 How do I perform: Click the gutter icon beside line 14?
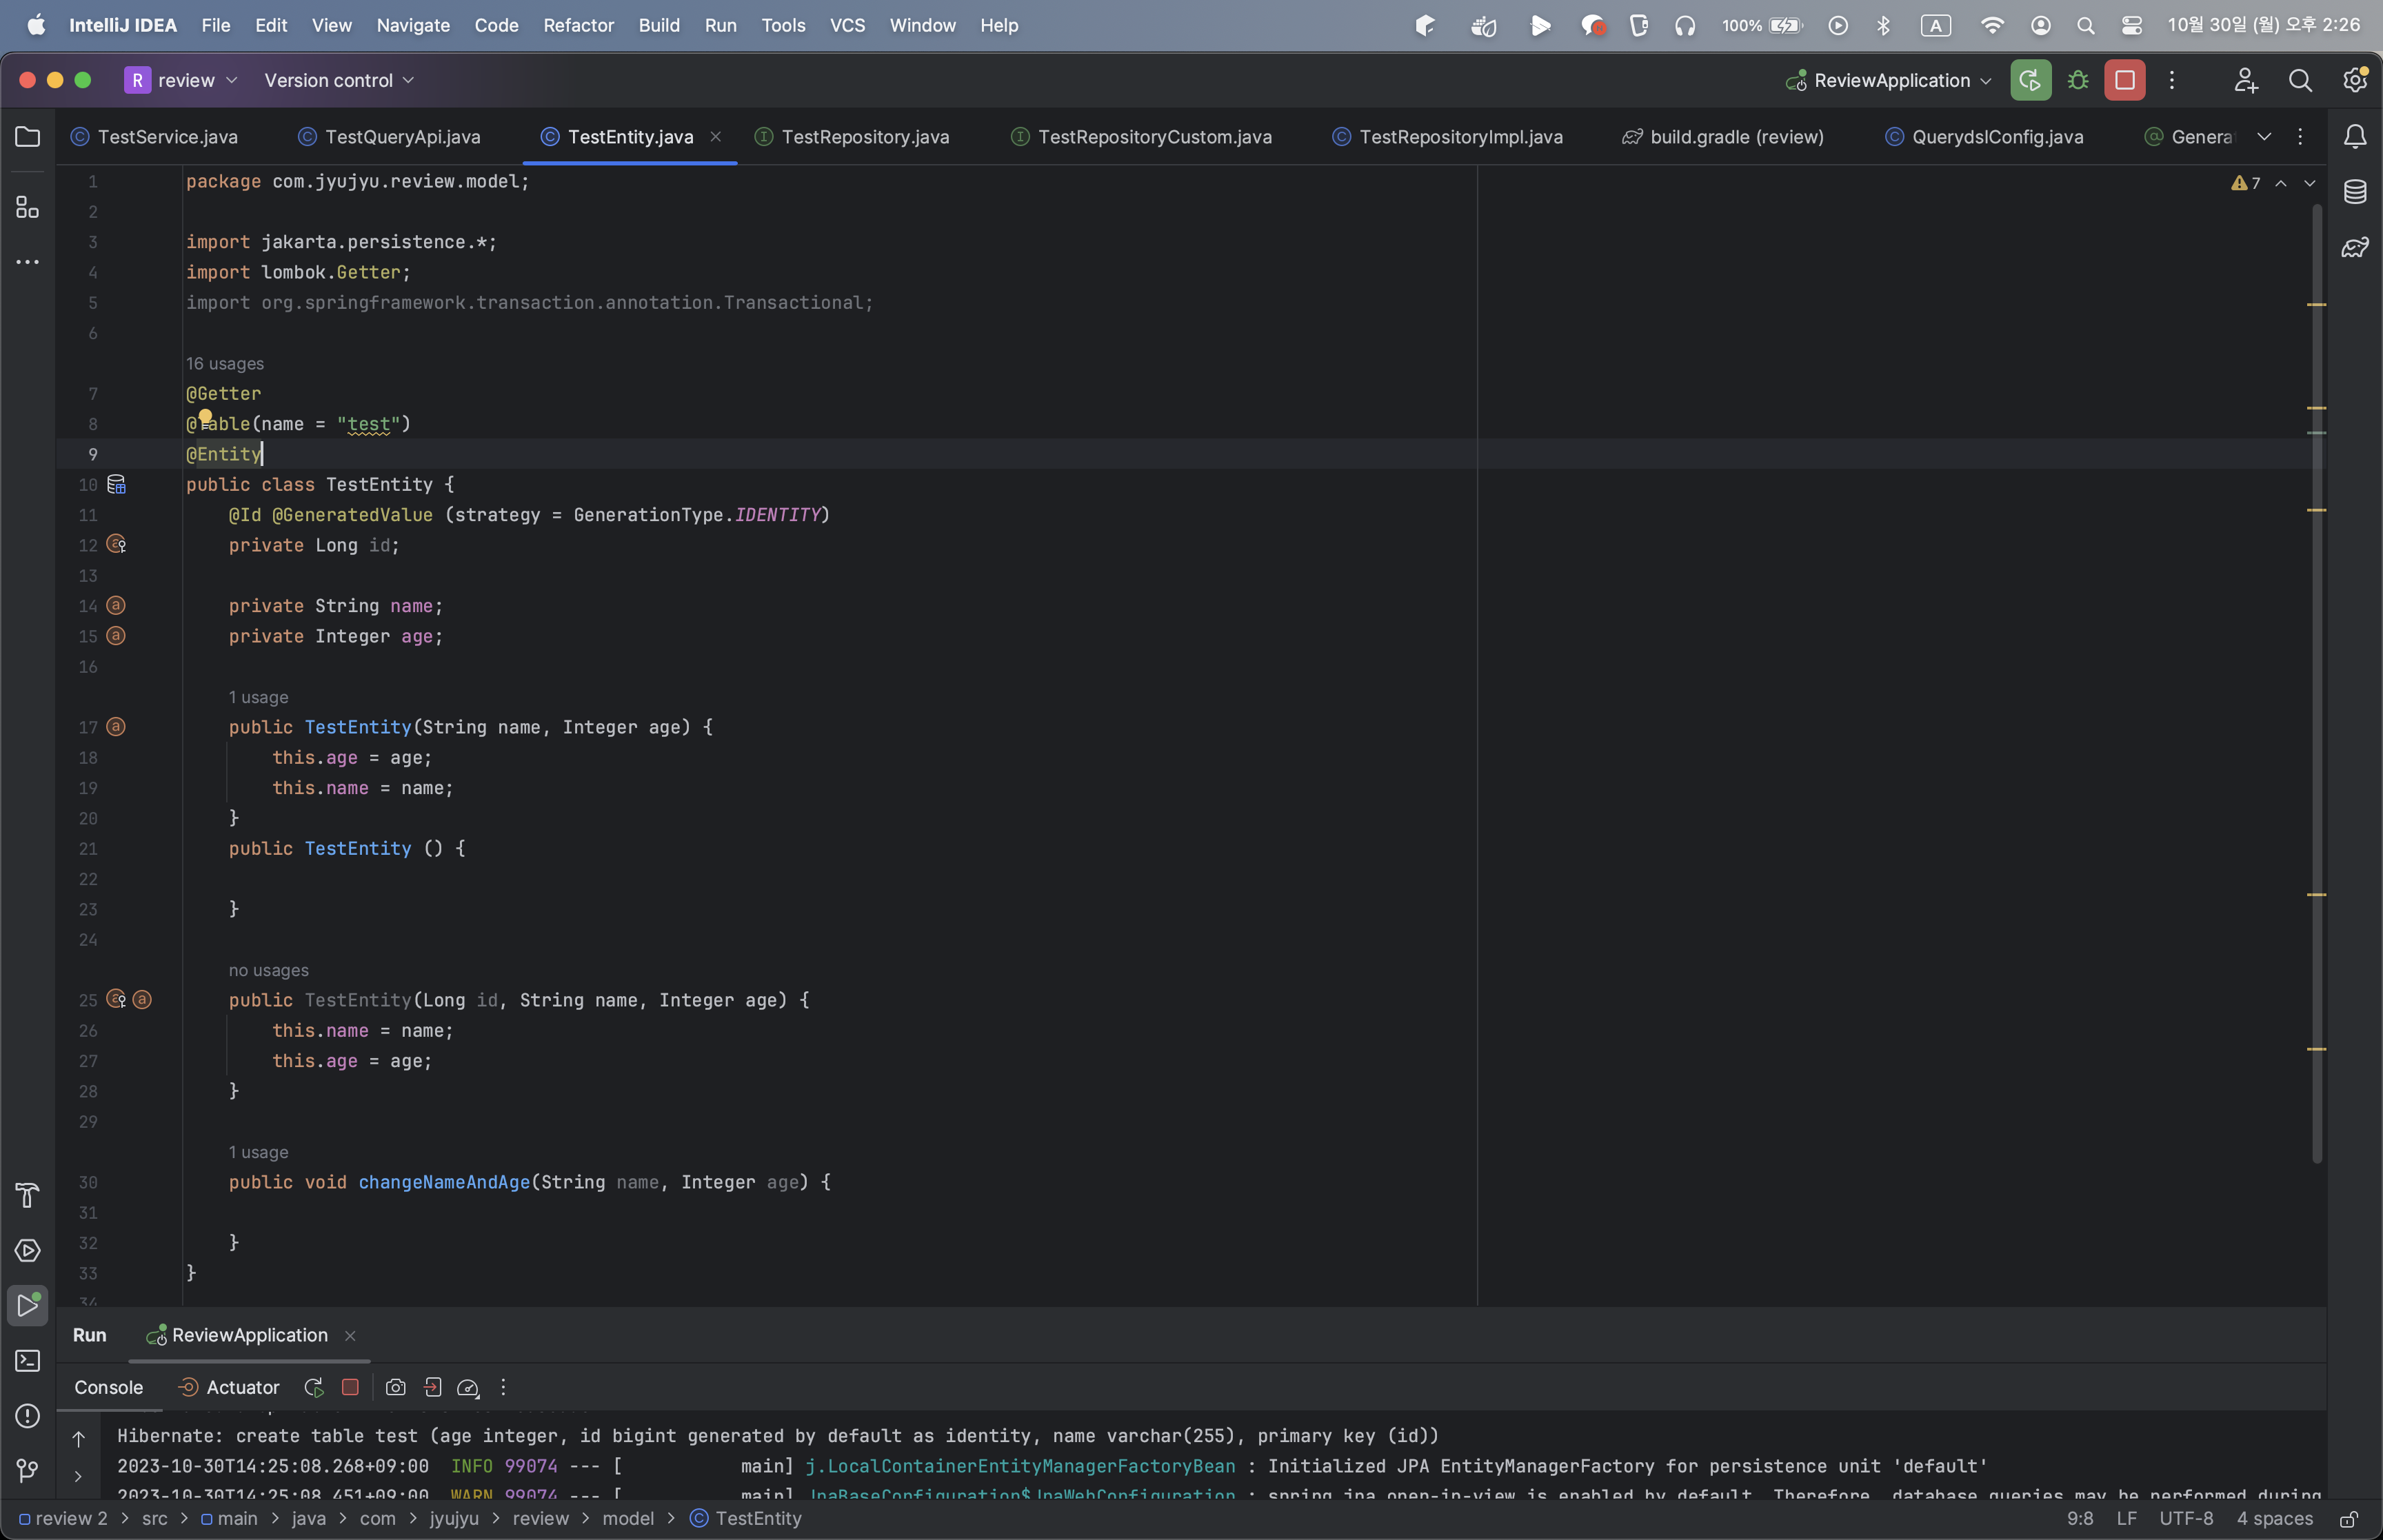point(116,605)
